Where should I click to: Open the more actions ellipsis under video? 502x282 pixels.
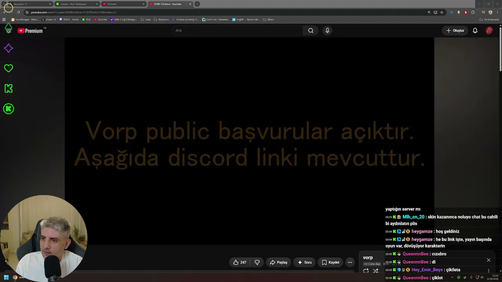(350, 262)
